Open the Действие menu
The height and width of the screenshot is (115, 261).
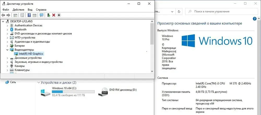[x=18, y=9]
